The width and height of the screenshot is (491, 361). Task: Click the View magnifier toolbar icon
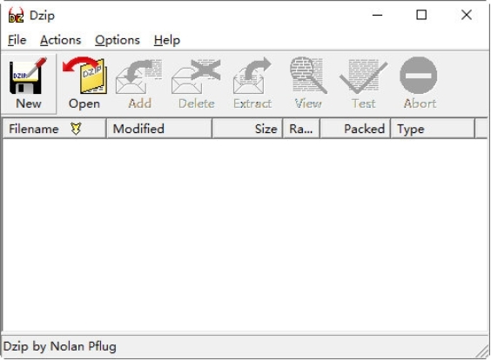pyautogui.click(x=308, y=76)
